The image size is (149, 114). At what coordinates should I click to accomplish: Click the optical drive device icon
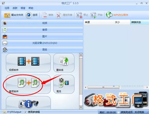pyautogui.click(x=5, y=43)
